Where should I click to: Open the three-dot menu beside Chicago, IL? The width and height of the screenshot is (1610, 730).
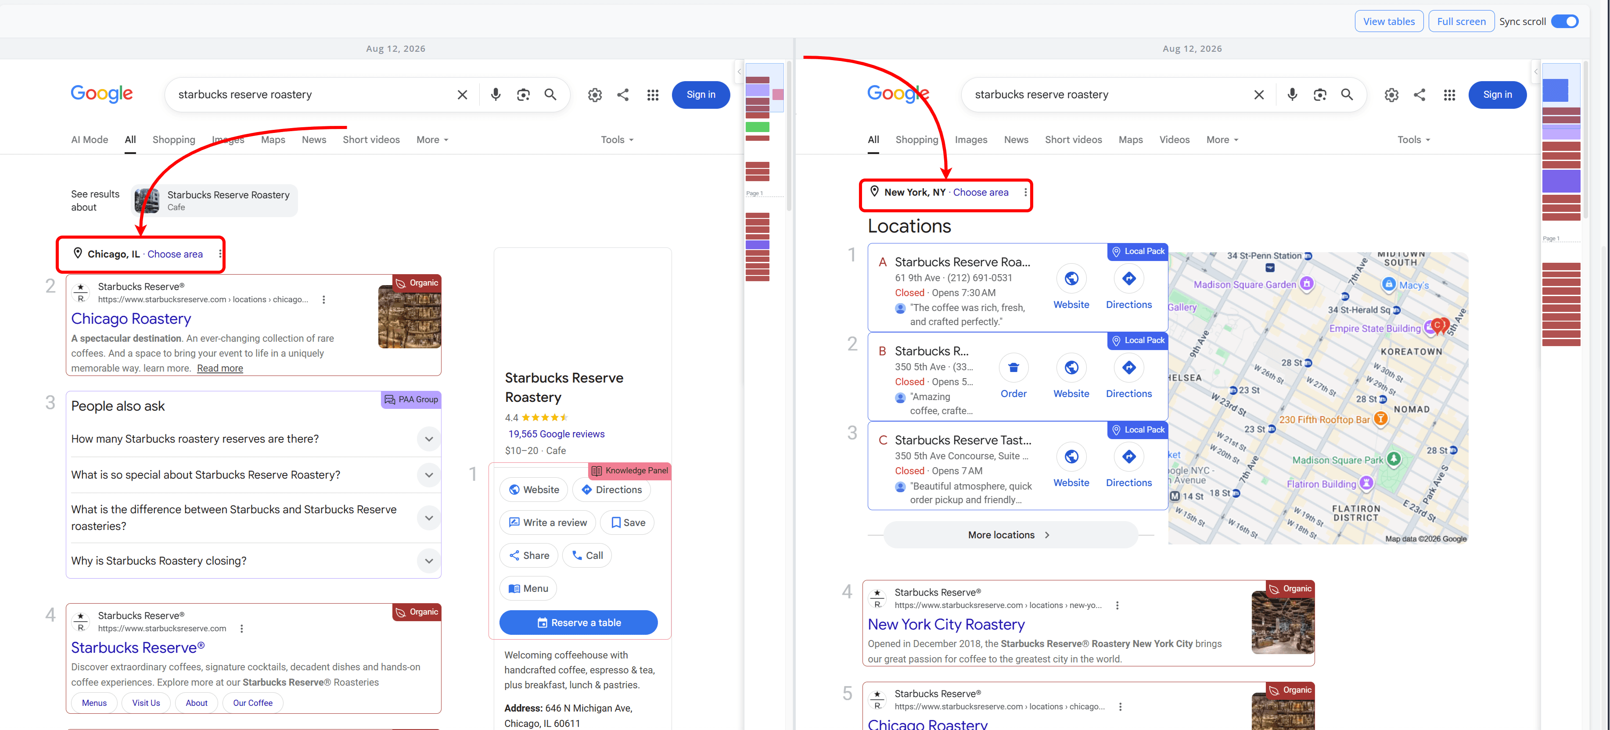(220, 254)
